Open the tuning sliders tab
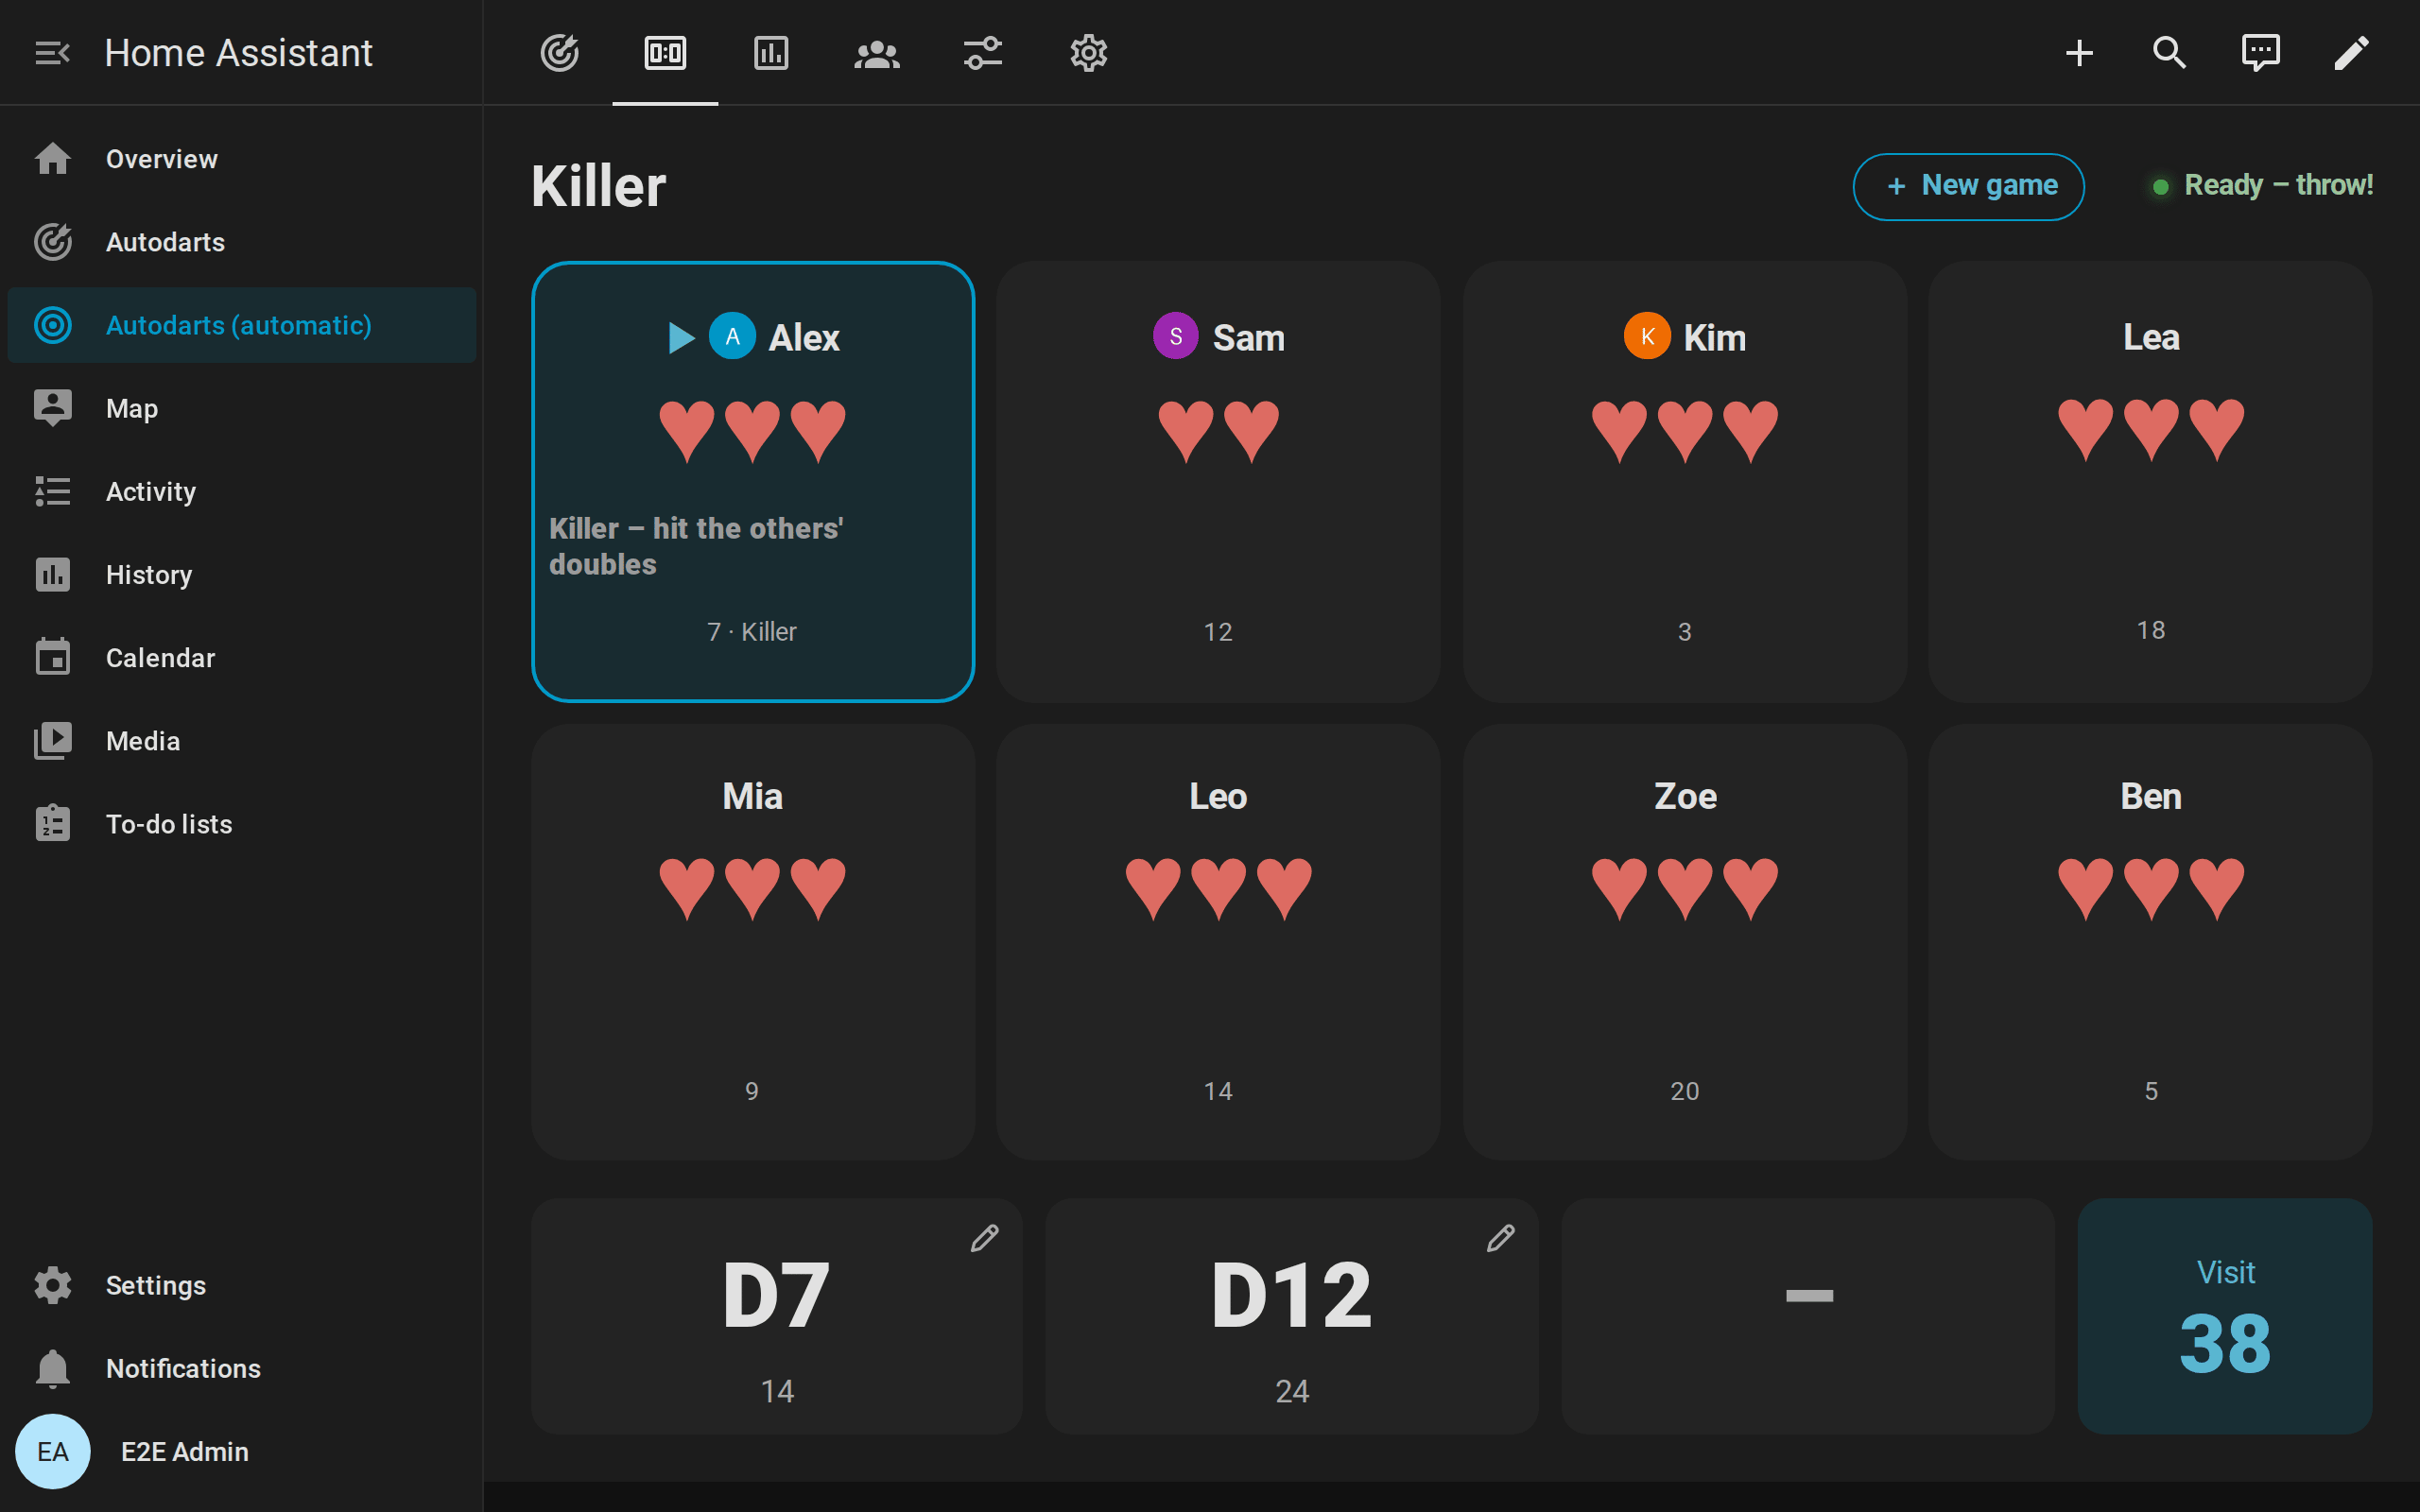The image size is (2420, 1512). [983, 53]
